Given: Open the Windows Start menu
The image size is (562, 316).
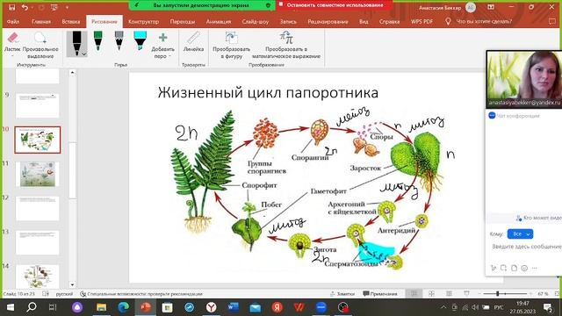Looking at the screenshot, I should point(10,307).
